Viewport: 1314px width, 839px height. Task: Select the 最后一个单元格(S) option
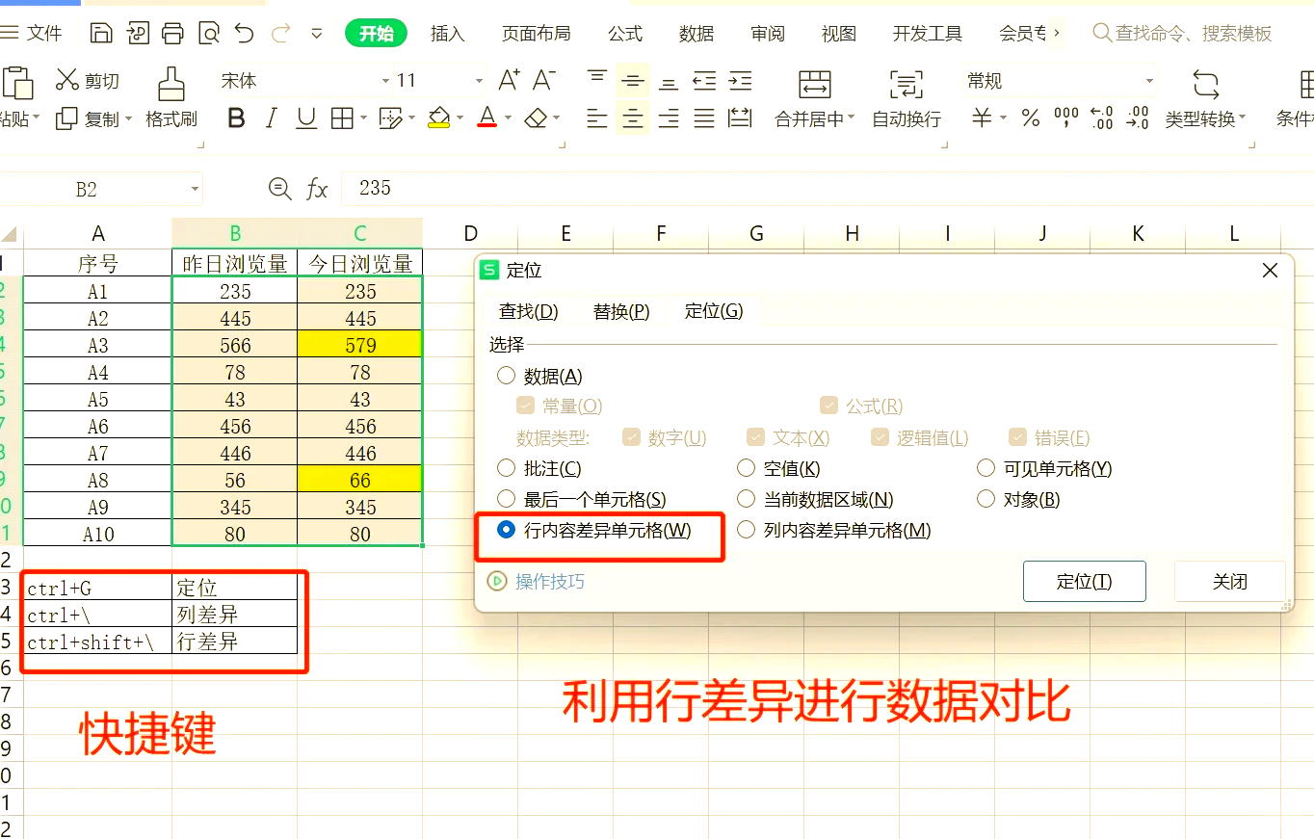click(x=506, y=499)
